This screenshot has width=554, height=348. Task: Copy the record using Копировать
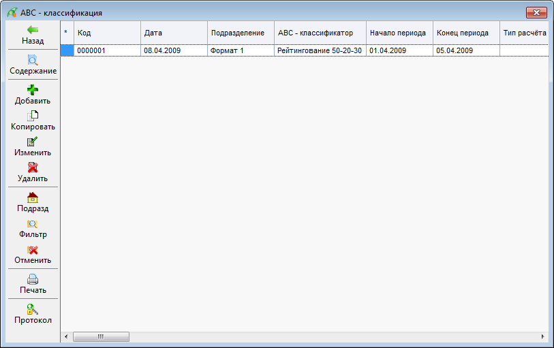coord(33,121)
